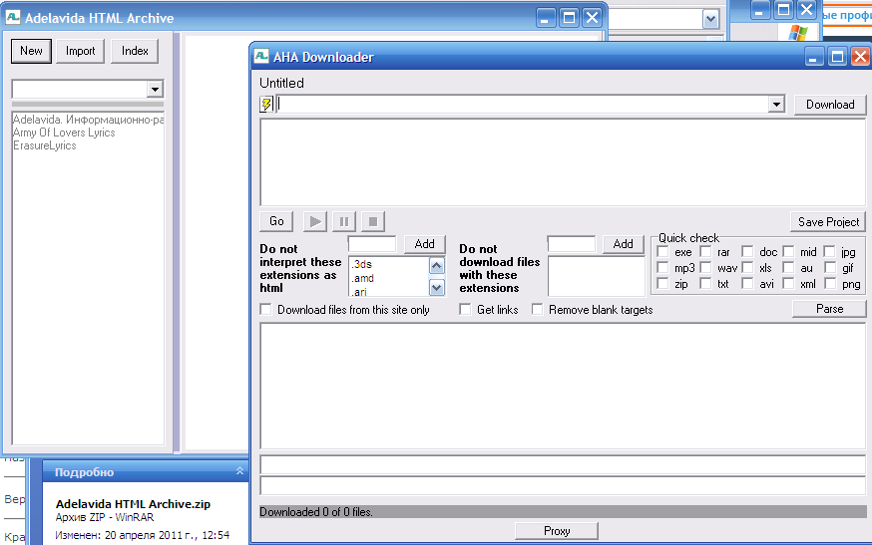Click the lightning bolt icon beside URL field
Screen dimensions: 872x545
[x=266, y=104]
